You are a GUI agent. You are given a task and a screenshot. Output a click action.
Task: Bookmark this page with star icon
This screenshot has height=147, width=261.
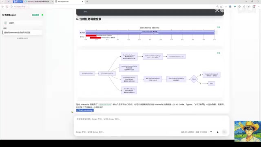(x=221, y=7)
